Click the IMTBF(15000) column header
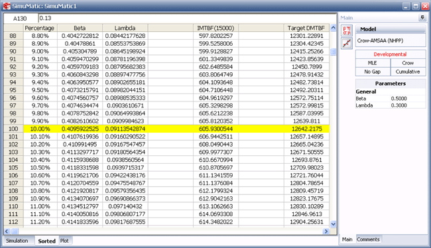This screenshot has width=431, height=248. (215, 28)
